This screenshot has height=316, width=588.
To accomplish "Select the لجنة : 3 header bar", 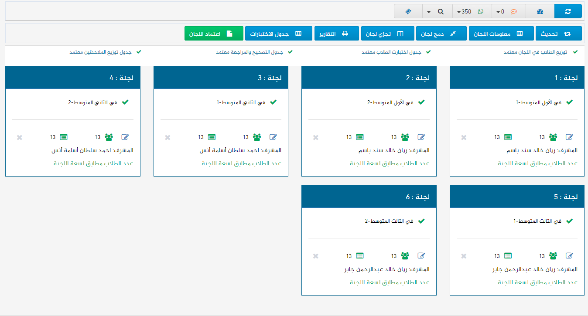I will click(x=221, y=78).
